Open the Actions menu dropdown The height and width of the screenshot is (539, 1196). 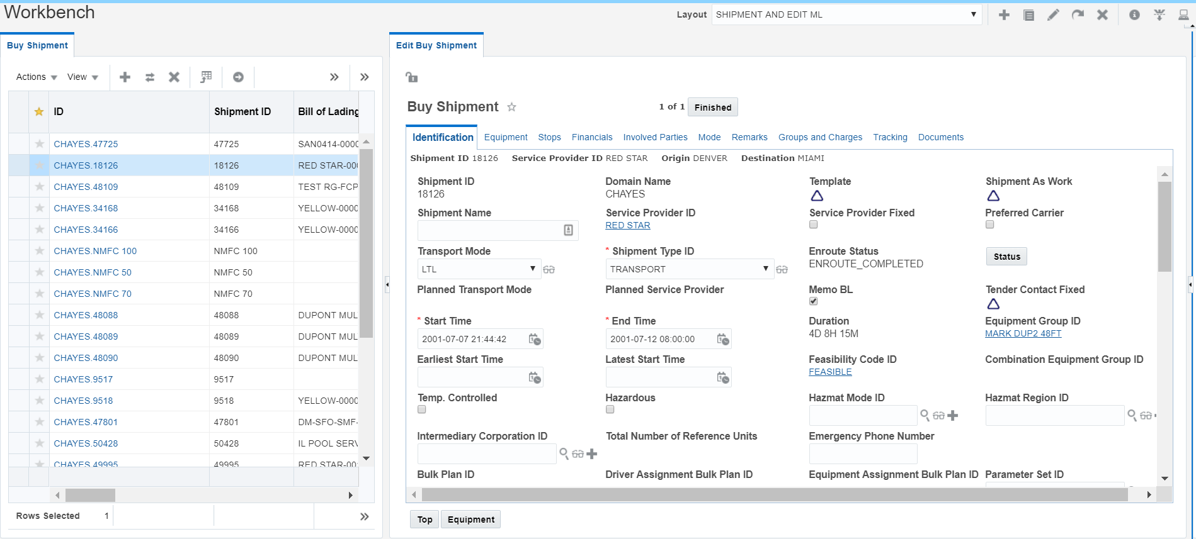point(37,77)
